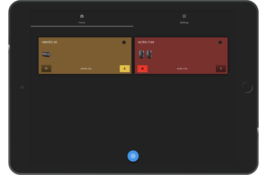Toggle solo on the VANTEC 20 group
Image resolution: width=267 pixels, height=175 pixels.
pos(125,69)
